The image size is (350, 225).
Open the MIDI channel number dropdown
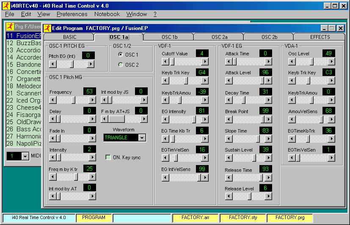coord(25,156)
